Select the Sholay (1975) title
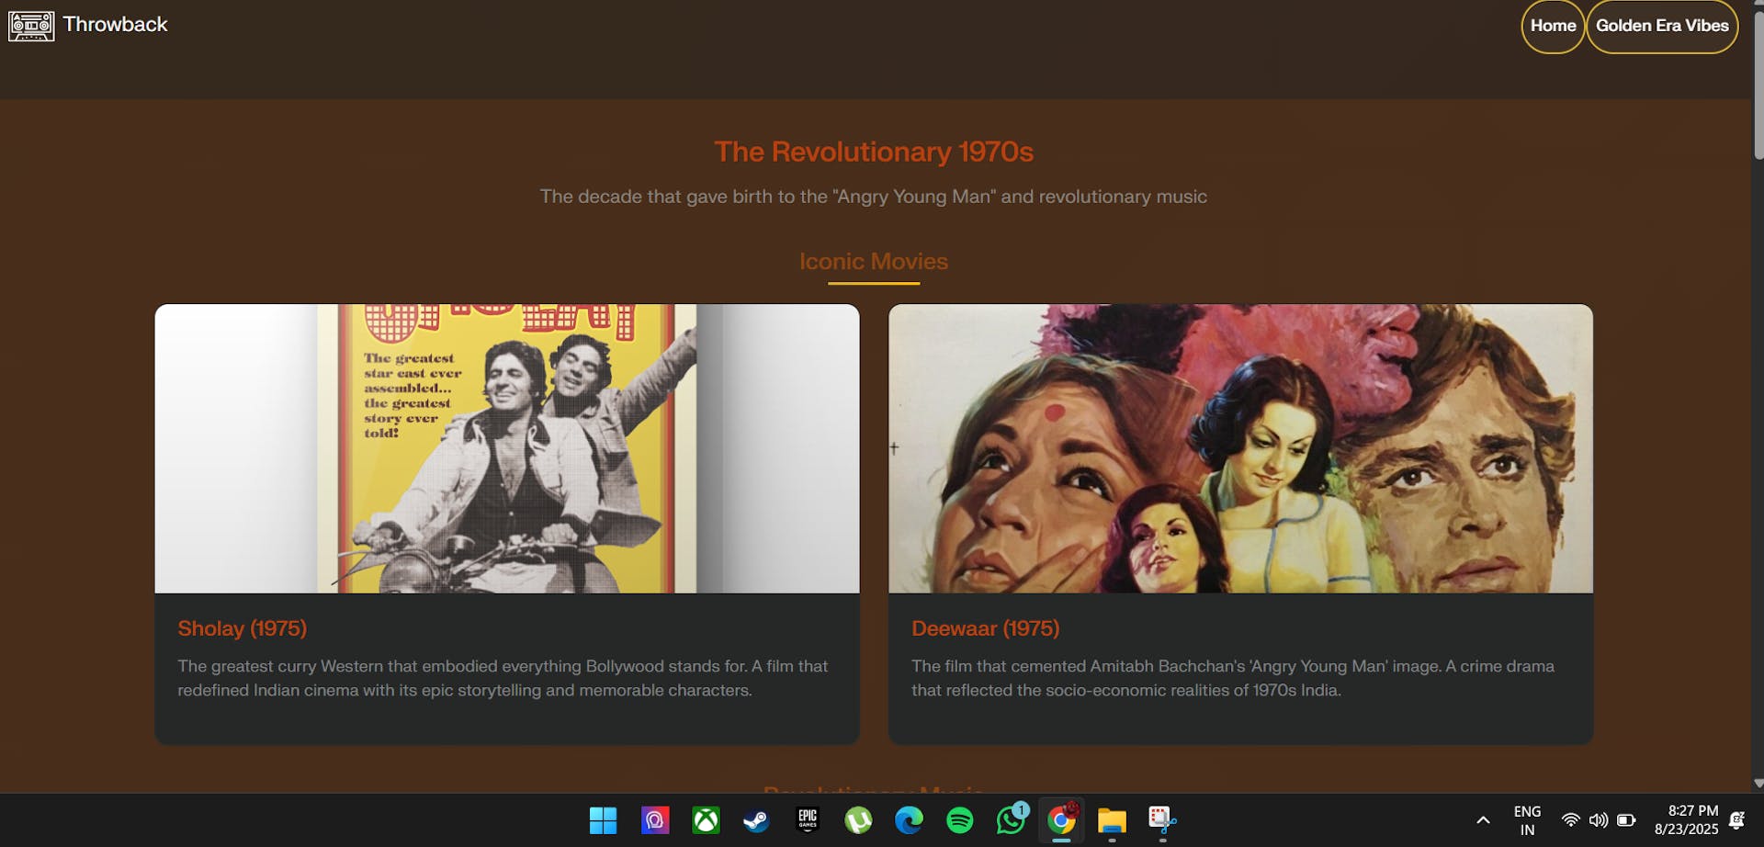The width and height of the screenshot is (1764, 847). click(243, 628)
